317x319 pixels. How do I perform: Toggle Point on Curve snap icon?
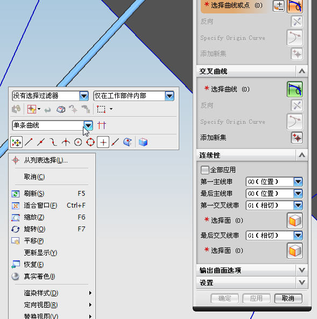[115, 142]
